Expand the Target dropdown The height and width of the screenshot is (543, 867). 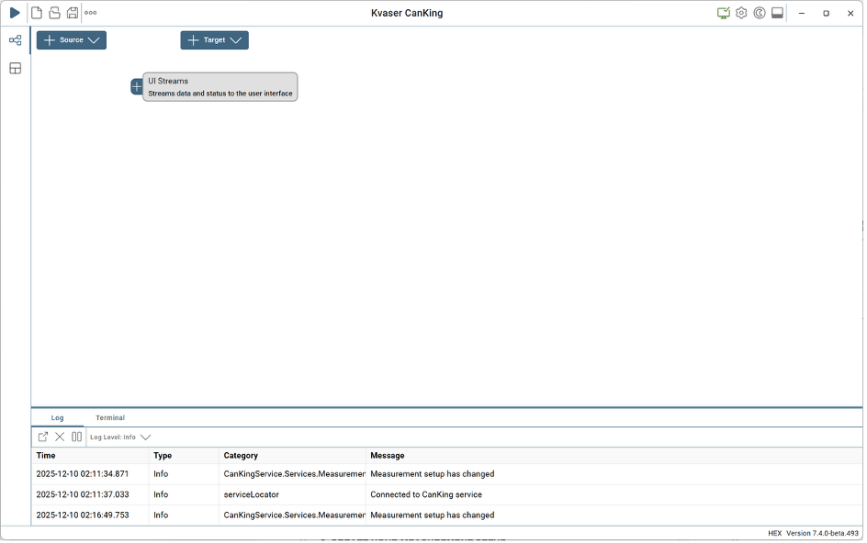coord(214,40)
